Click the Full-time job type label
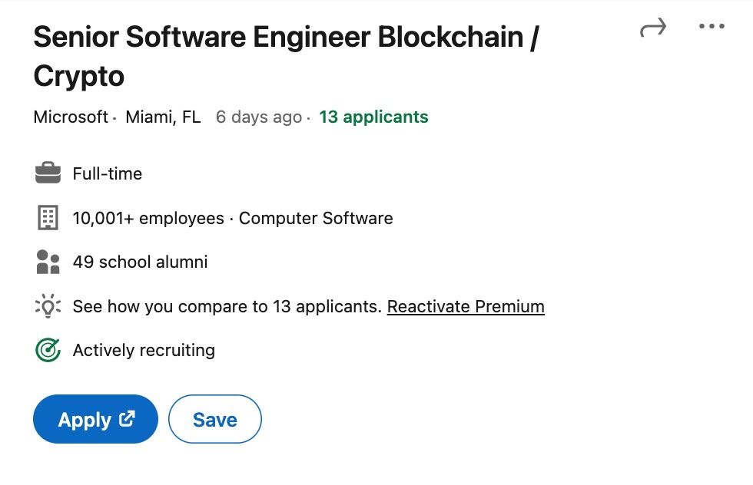The image size is (753, 485). point(108,174)
